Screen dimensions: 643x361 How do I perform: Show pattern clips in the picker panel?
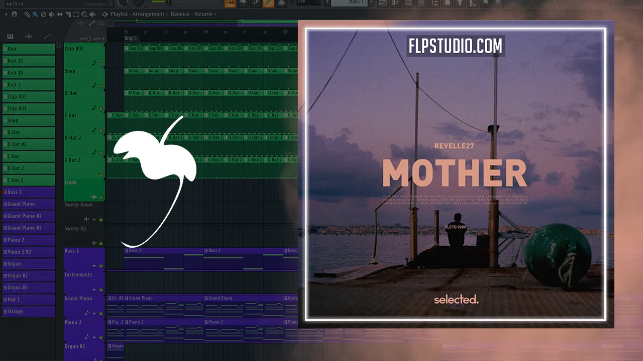(x=10, y=37)
